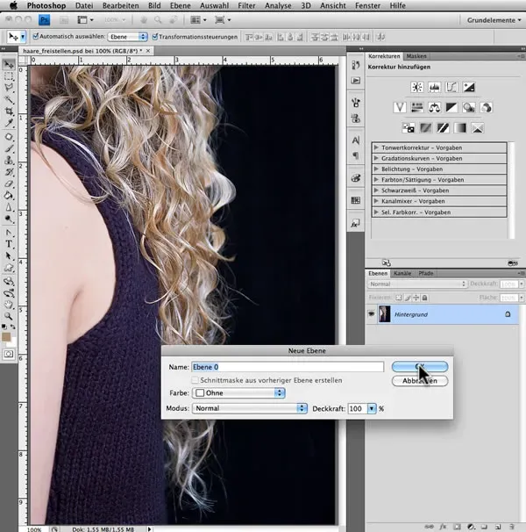The height and width of the screenshot is (532, 526).
Task: Select the Crop tool
Action: [9, 112]
